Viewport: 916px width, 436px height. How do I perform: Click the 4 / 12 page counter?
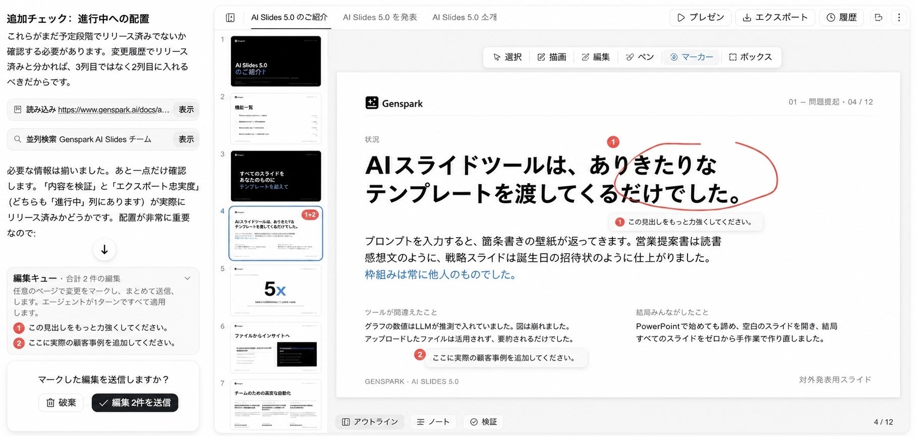tap(883, 422)
